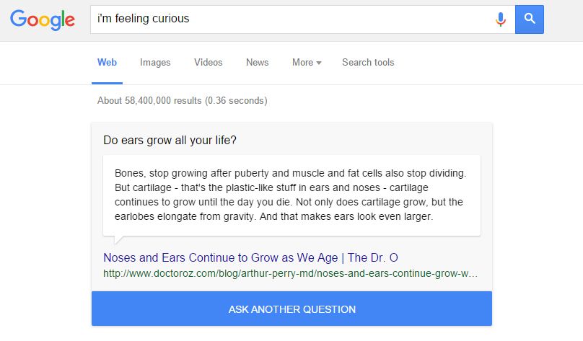The image size is (583, 341).
Task: Select the Web tab
Action: click(x=107, y=63)
